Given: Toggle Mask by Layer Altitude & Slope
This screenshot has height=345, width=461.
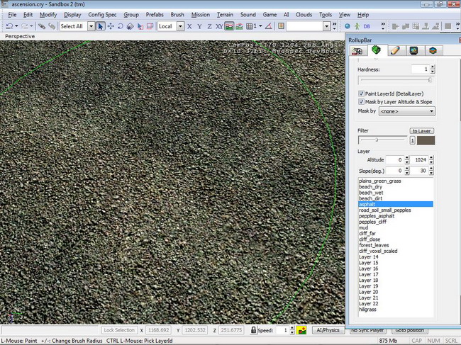Looking at the screenshot, I should (361, 102).
